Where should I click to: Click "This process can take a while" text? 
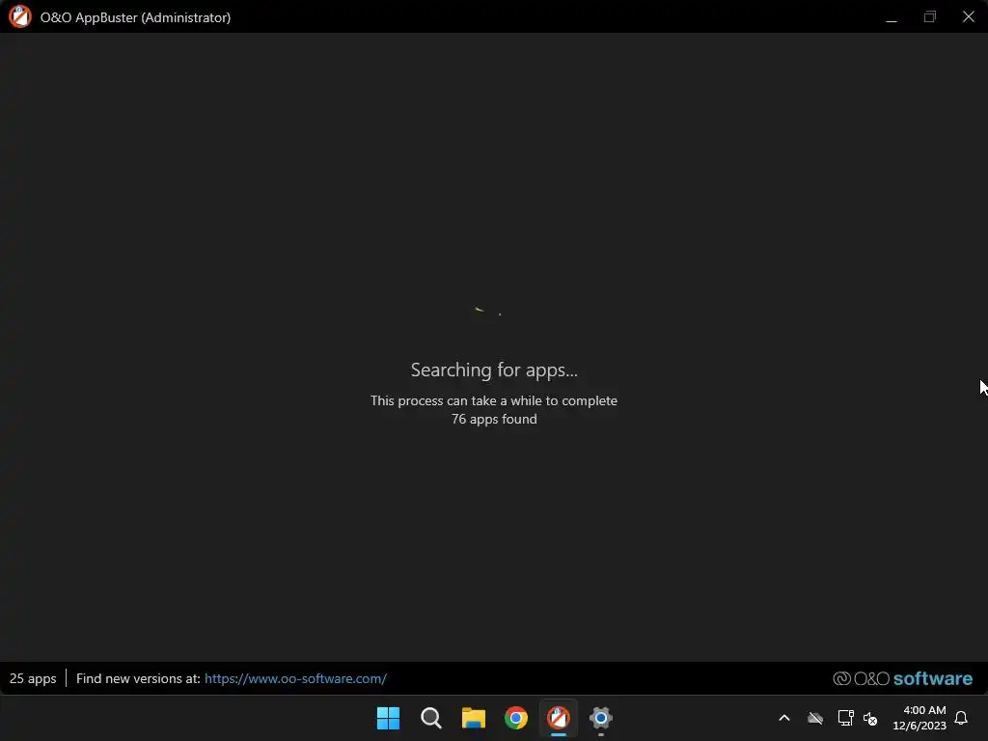point(494,400)
